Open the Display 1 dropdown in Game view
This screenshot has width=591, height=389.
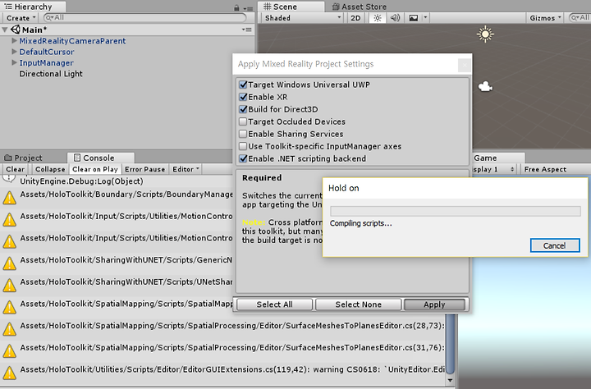point(494,169)
